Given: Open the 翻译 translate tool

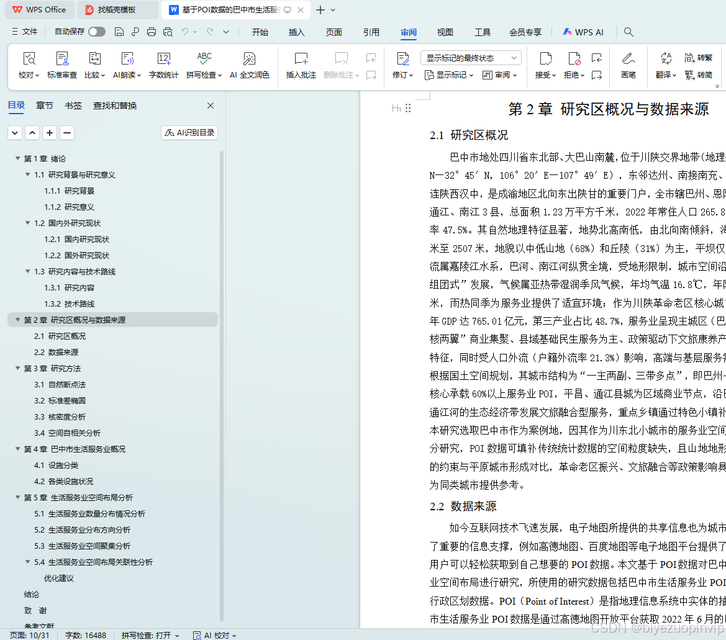Looking at the screenshot, I should click(666, 65).
